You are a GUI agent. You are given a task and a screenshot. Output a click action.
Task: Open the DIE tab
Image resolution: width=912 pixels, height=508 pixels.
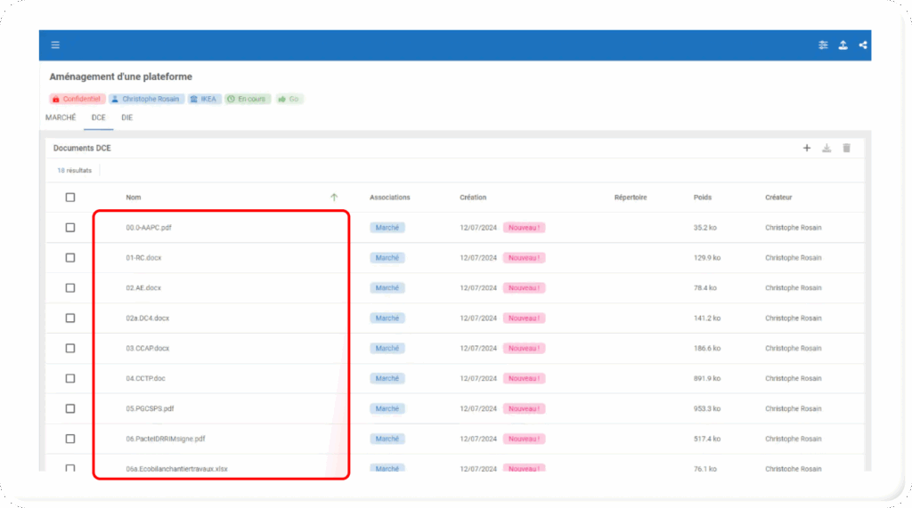[x=126, y=117]
